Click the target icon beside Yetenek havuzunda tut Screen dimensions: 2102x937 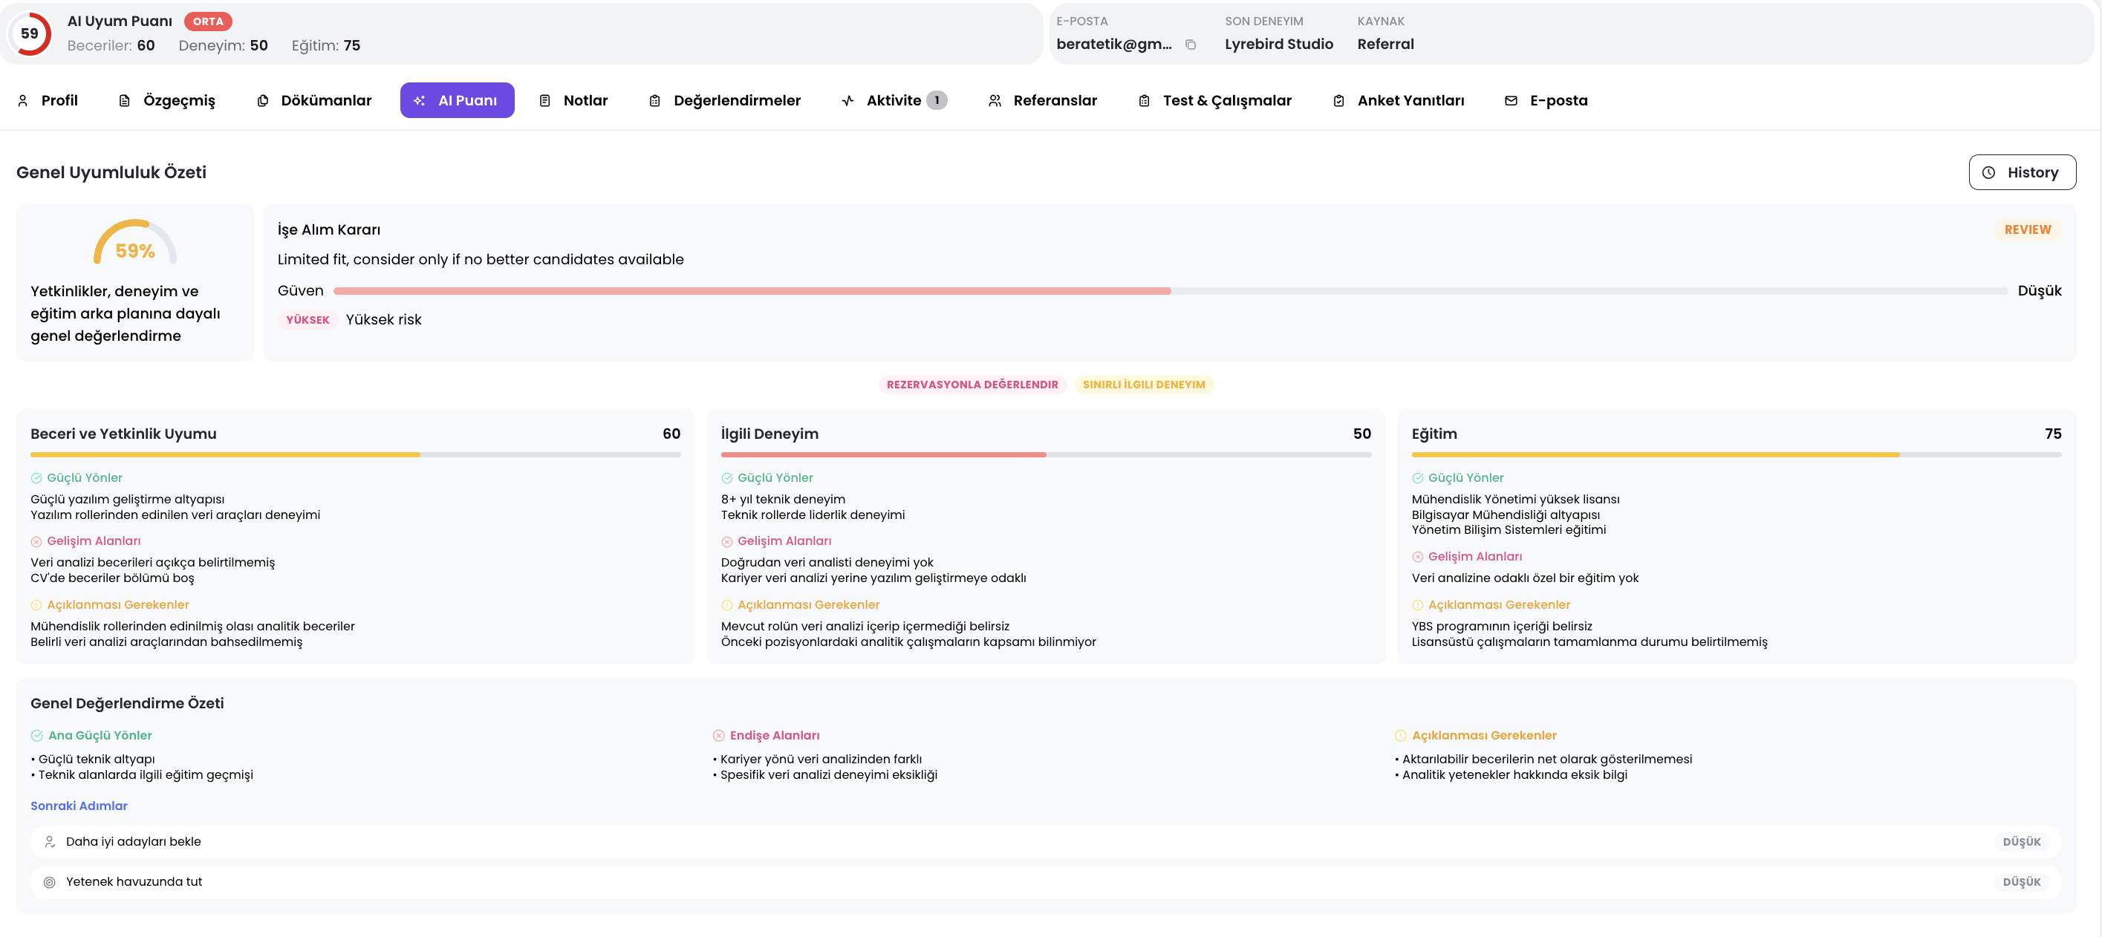(50, 881)
